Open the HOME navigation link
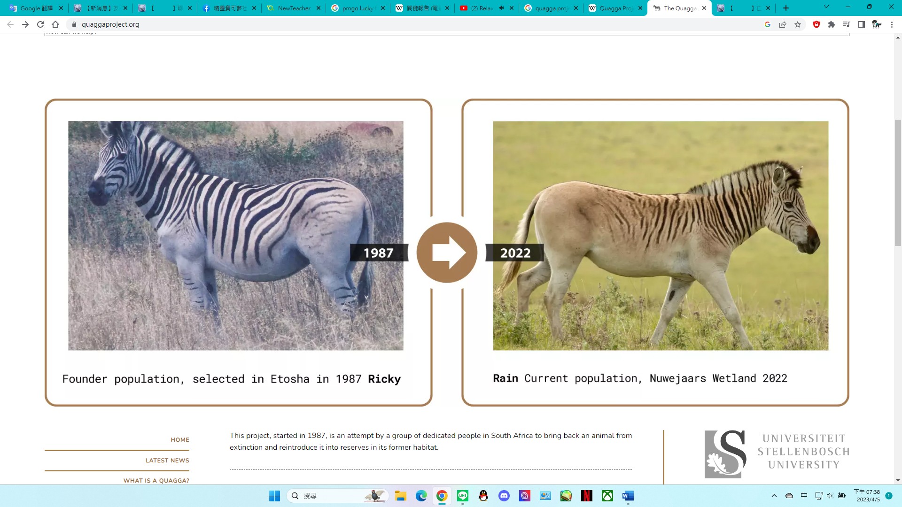The width and height of the screenshot is (902, 507). (180, 440)
